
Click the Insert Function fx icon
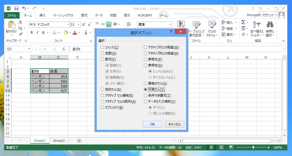pos(64,49)
